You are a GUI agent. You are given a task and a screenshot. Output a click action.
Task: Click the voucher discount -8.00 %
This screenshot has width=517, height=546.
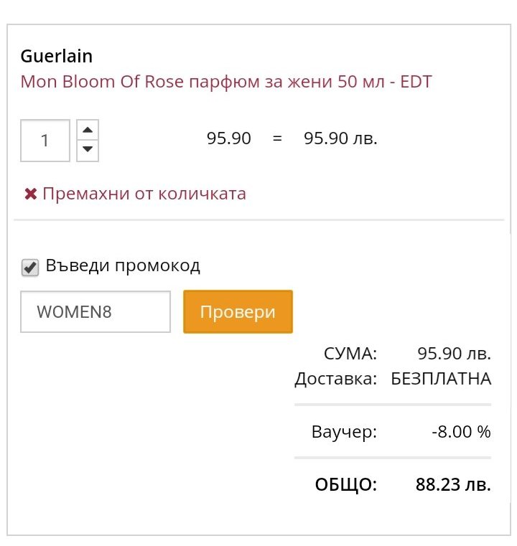coord(461,432)
